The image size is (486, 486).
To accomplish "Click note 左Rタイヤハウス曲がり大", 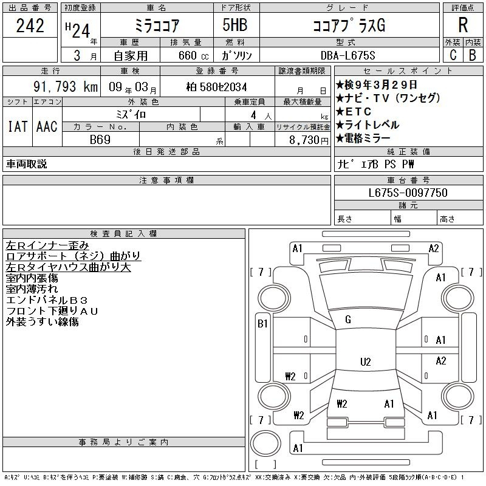I will pos(68,267).
